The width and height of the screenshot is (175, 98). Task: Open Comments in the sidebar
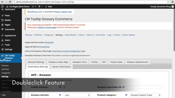[10, 29]
